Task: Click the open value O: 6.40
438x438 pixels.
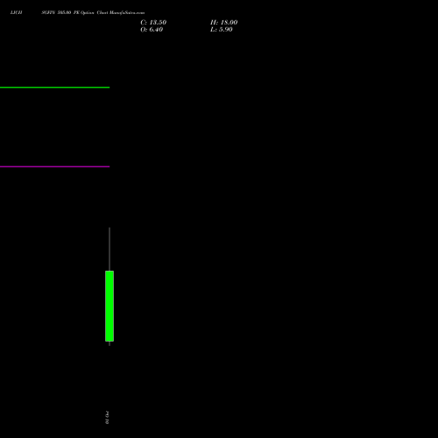Action: (x=152, y=30)
